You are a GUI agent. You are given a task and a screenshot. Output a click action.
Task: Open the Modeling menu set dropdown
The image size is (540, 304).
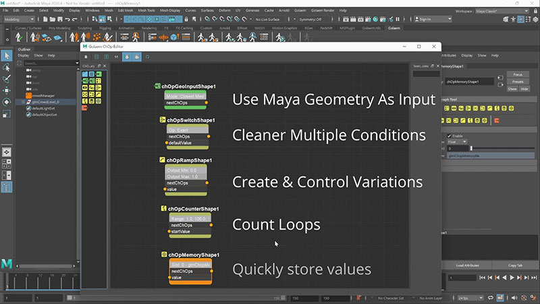click(18, 20)
